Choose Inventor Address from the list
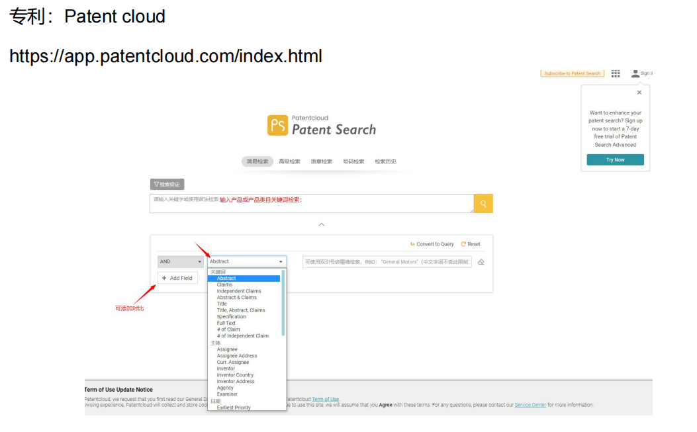 click(x=236, y=381)
